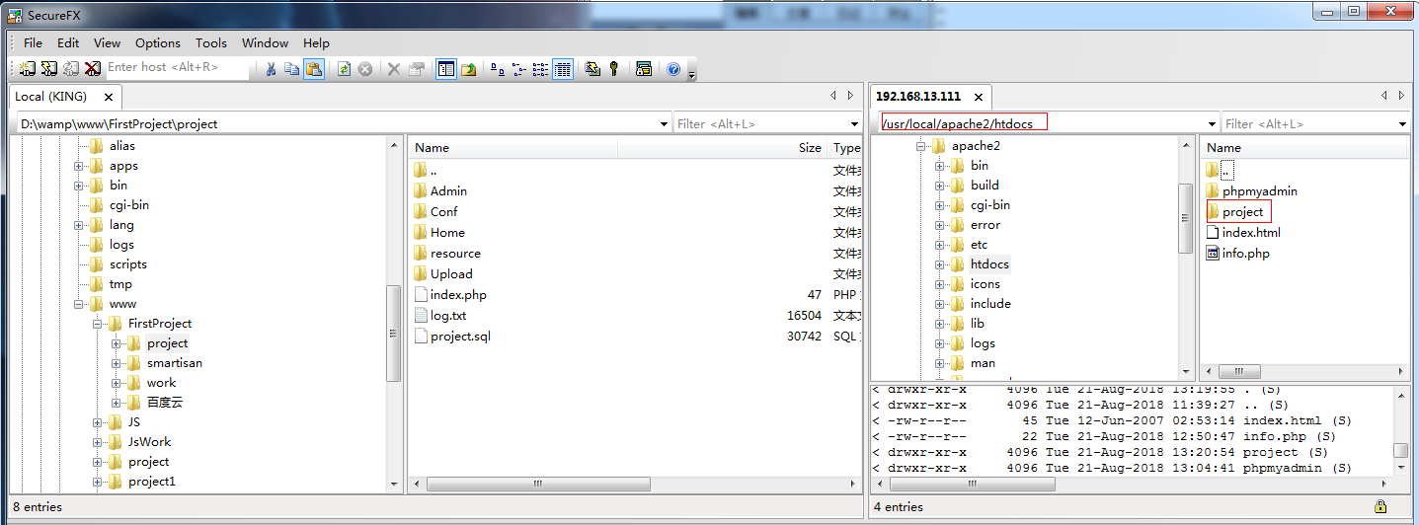Viewport: 1419px width, 525px height.
Task: Open the File menu
Action: tap(33, 42)
